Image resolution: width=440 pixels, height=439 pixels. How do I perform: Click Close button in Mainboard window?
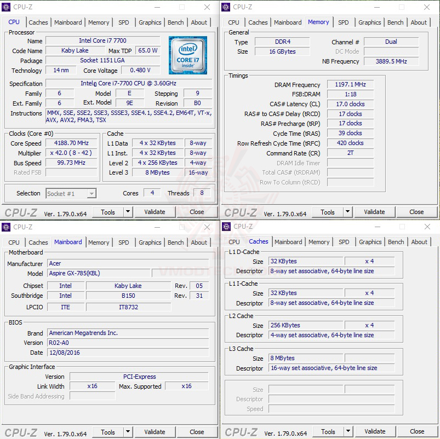point(197,432)
